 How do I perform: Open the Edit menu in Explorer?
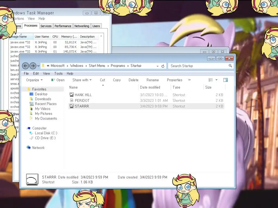point(36,73)
